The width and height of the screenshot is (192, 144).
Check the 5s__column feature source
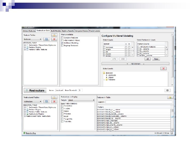coord(138,51)
